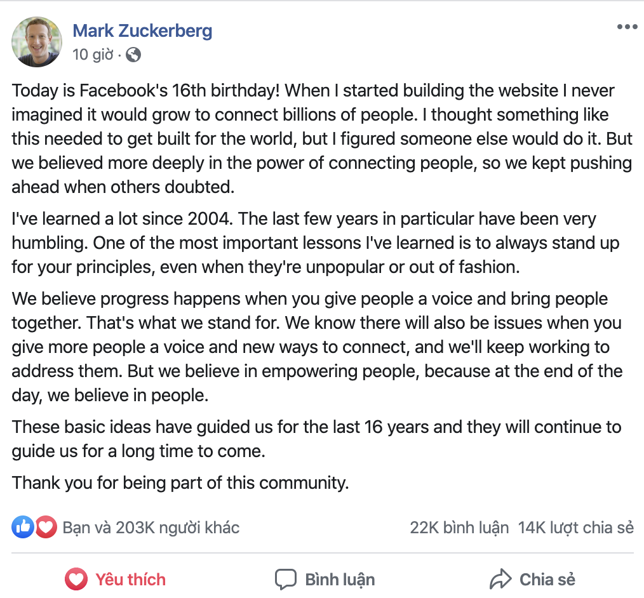Open the Mark Zuckerberg profile name link
This screenshot has height=598, width=644.
(142, 30)
